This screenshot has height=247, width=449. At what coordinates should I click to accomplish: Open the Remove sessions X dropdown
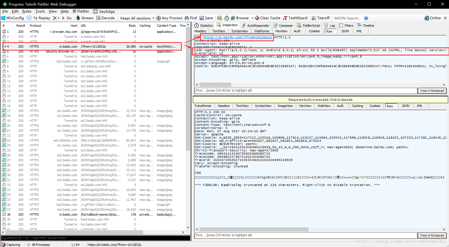point(56,18)
